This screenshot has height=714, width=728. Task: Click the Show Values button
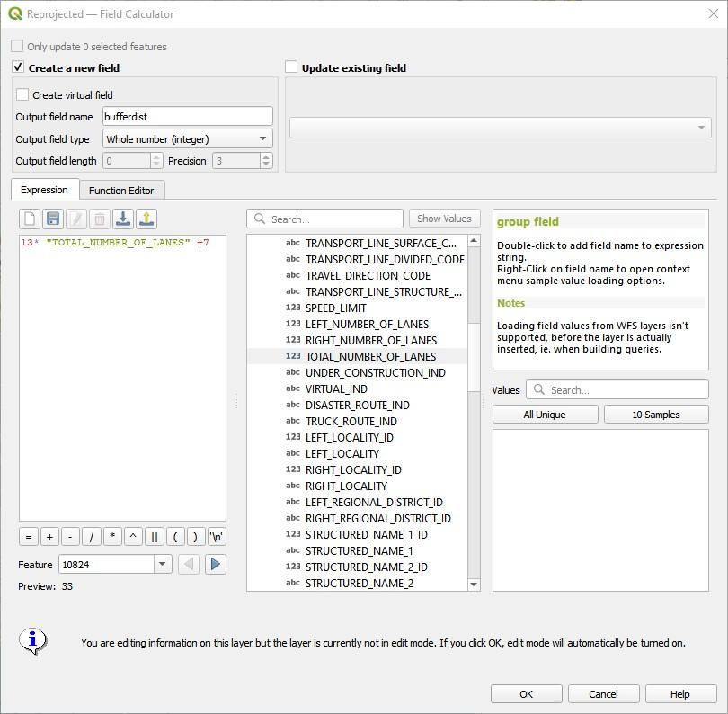pos(444,219)
